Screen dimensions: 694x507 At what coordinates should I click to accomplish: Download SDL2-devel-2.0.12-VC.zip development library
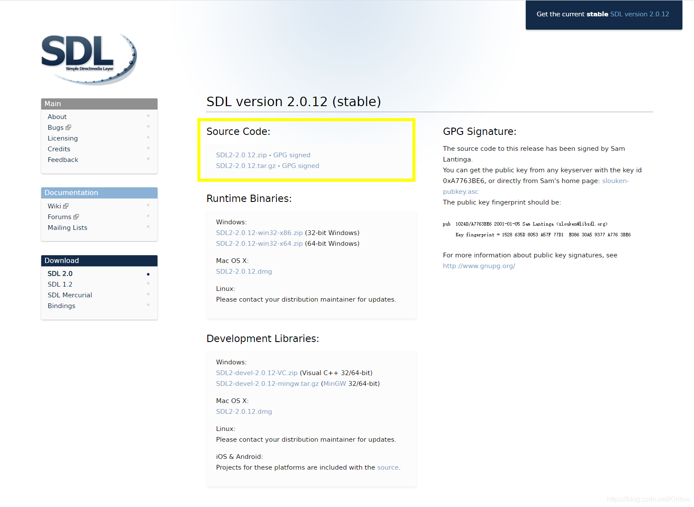pyautogui.click(x=257, y=373)
